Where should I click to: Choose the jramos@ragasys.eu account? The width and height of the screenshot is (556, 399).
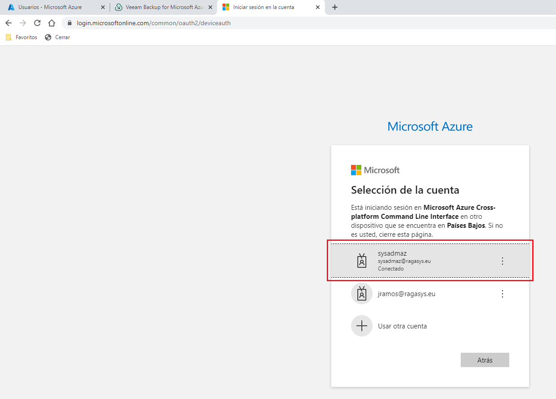pos(430,294)
